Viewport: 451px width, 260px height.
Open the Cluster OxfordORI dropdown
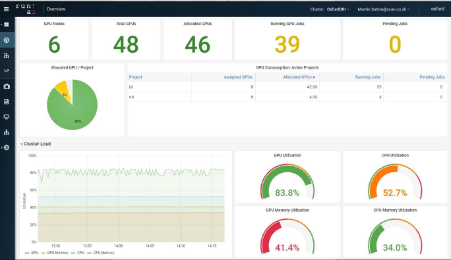pos(330,9)
